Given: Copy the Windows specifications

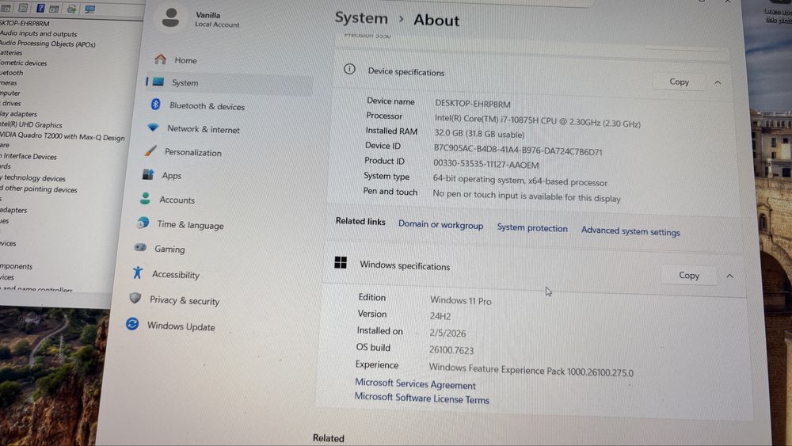Looking at the screenshot, I should click(x=689, y=275).
